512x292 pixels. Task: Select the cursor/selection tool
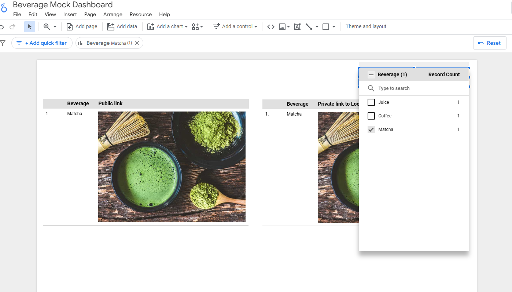(x=29, y=26)
